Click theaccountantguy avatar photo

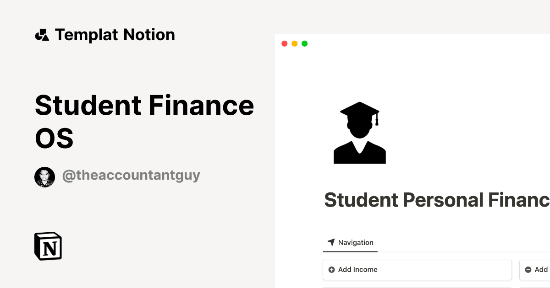coord(44,176)
